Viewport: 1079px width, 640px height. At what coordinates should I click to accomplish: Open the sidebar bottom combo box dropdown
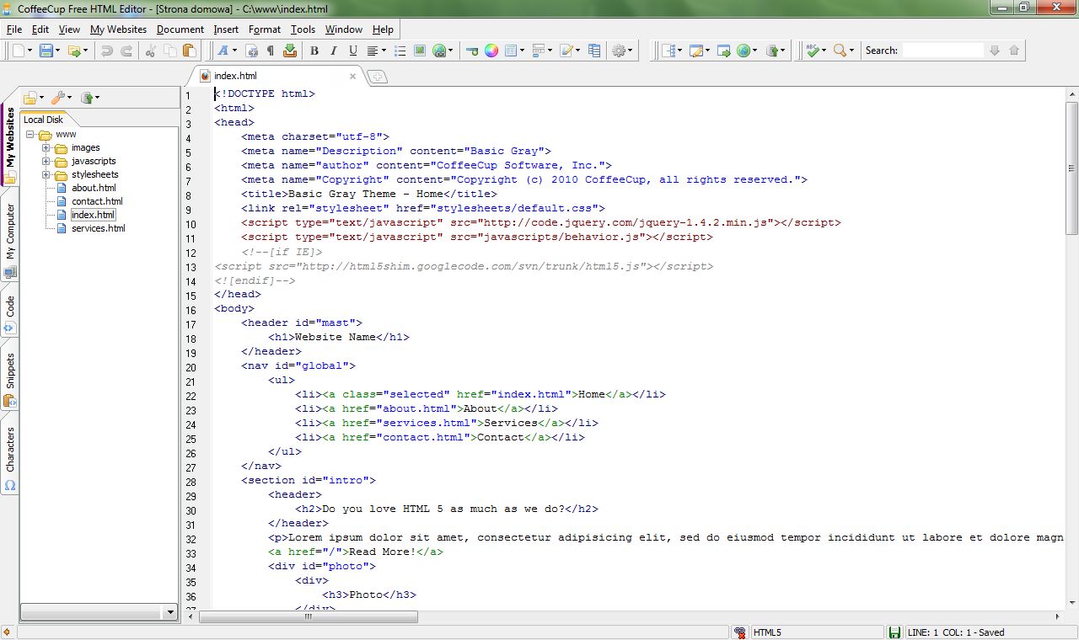tap(171, 612)
